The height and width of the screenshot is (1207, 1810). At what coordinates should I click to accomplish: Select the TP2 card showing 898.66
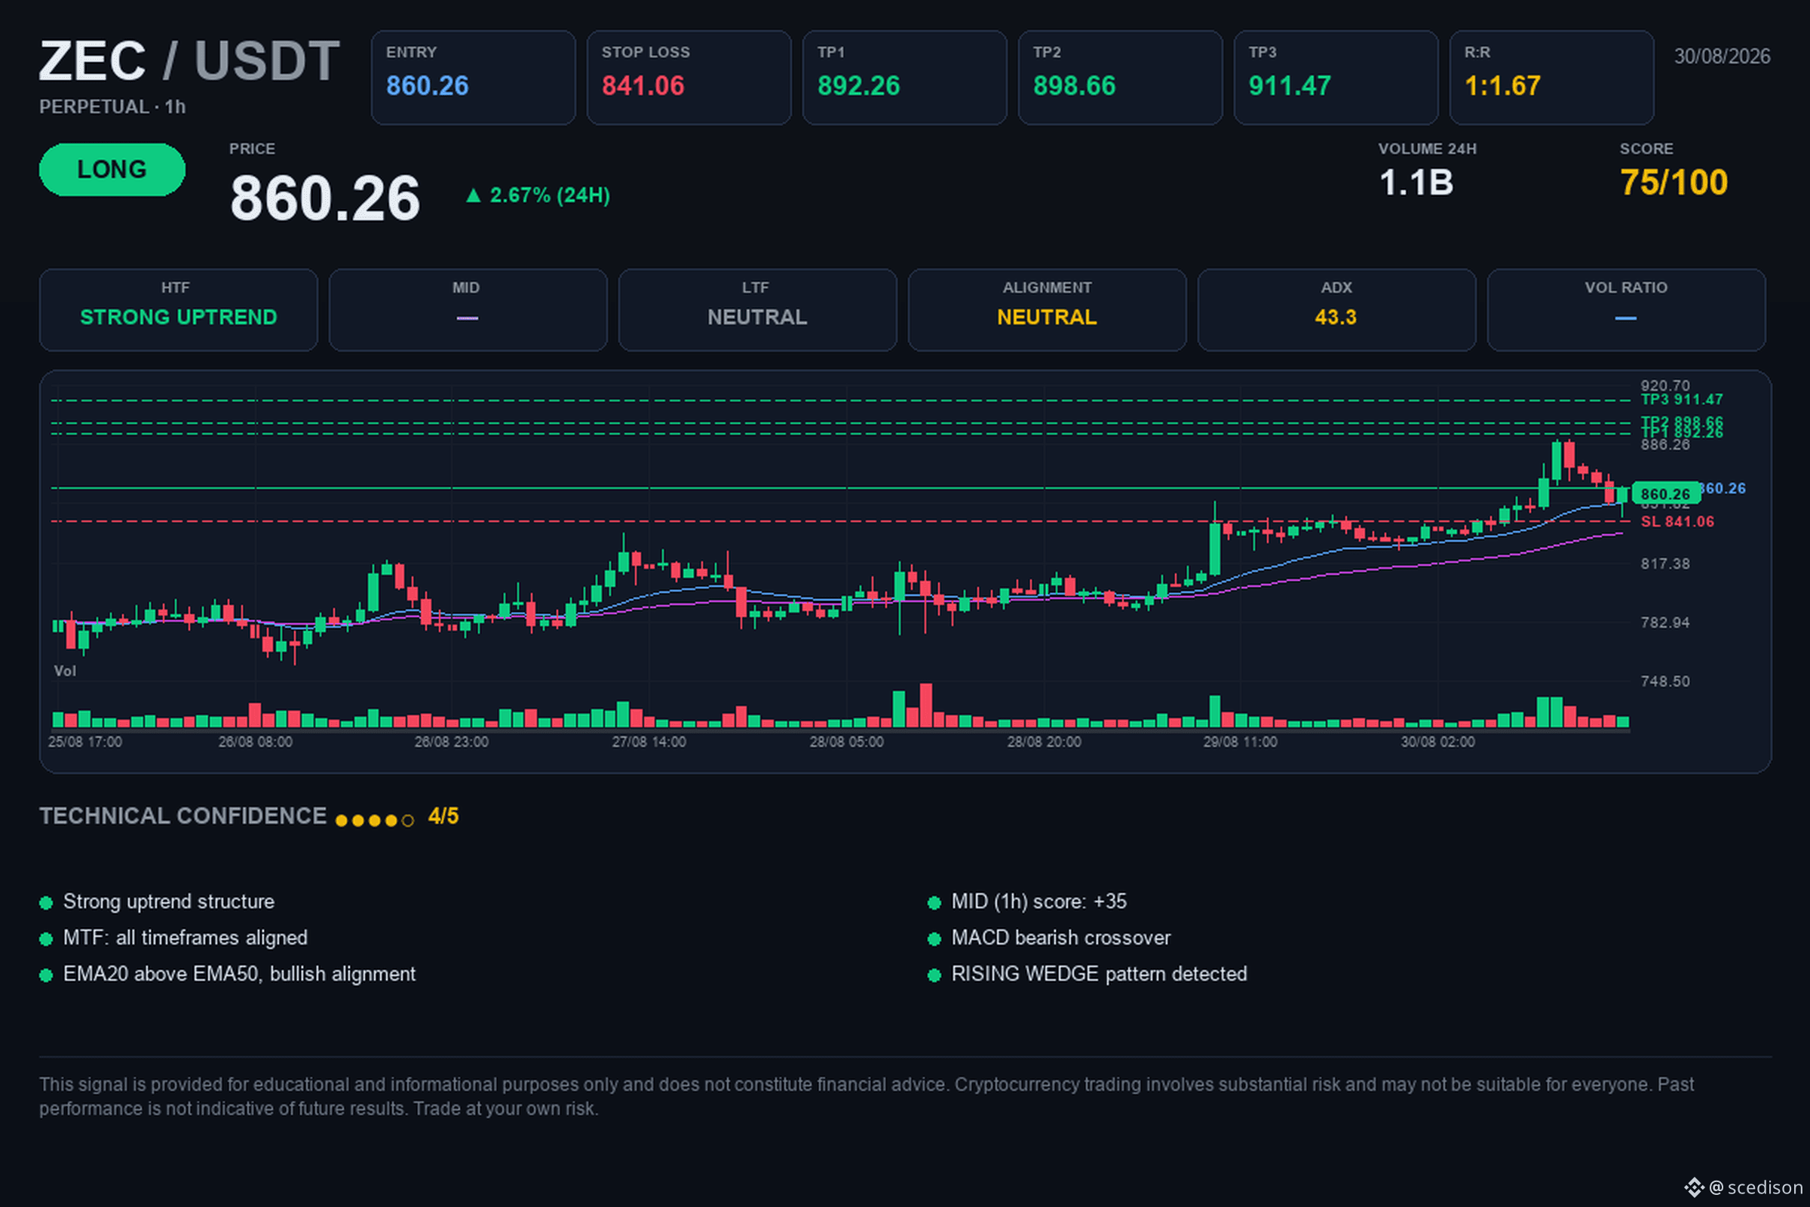coord(1120,78)
